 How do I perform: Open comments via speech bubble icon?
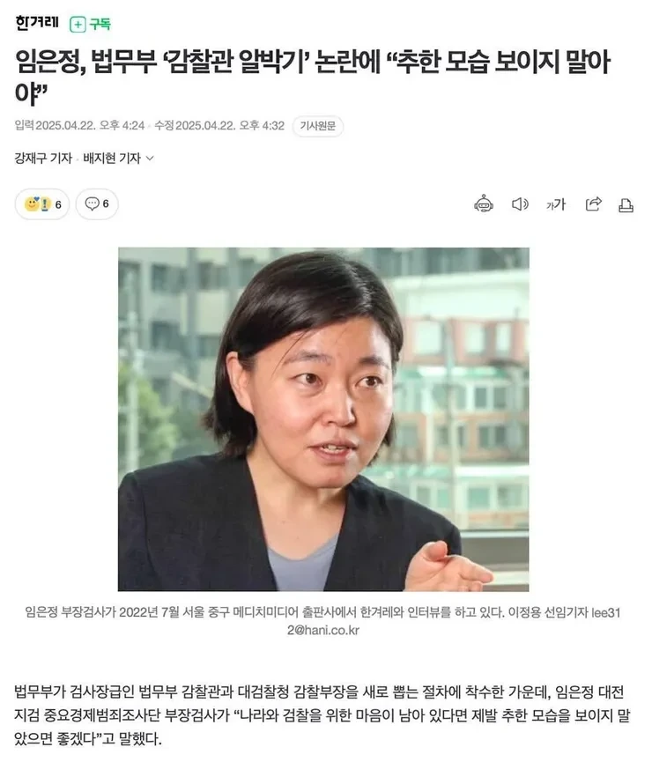92,203
